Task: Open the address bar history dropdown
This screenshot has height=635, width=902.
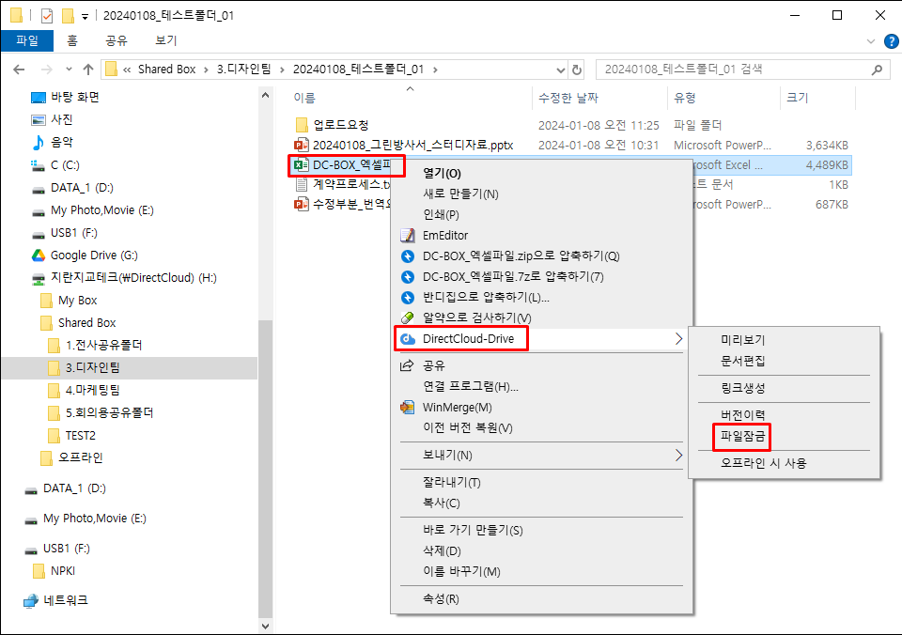Action: (559, 70)
